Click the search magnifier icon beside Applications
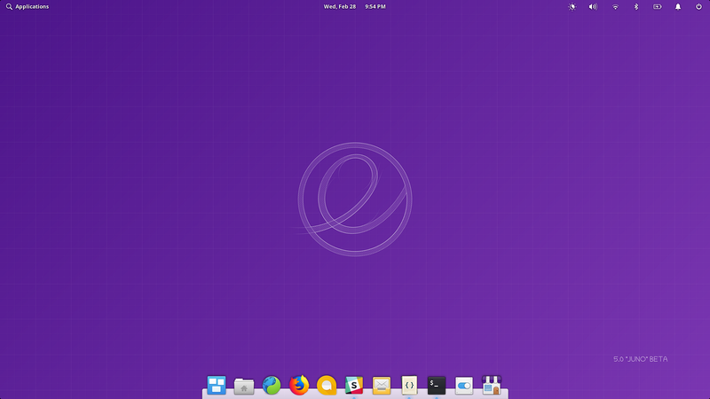 pyautogui.click(x=9, y=7)
